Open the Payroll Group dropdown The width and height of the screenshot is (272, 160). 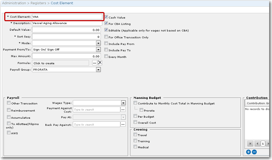click(98, 70)
